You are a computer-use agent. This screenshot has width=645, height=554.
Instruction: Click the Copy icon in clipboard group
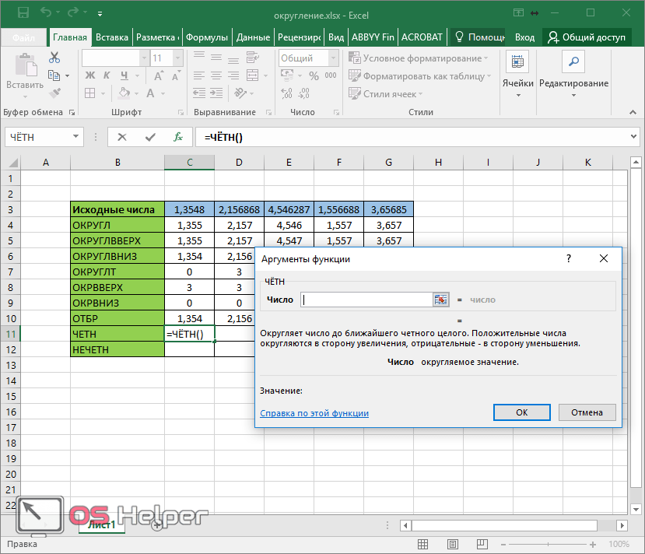tap(54, 75)
